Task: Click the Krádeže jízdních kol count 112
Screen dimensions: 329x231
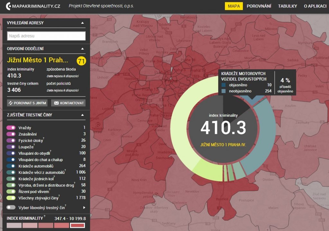Action: [x=82, y=179]
